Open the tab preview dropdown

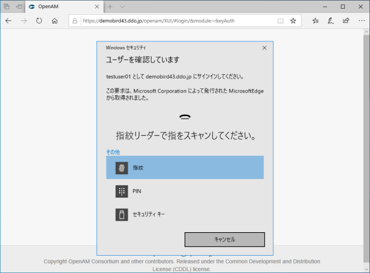[122, 7]
